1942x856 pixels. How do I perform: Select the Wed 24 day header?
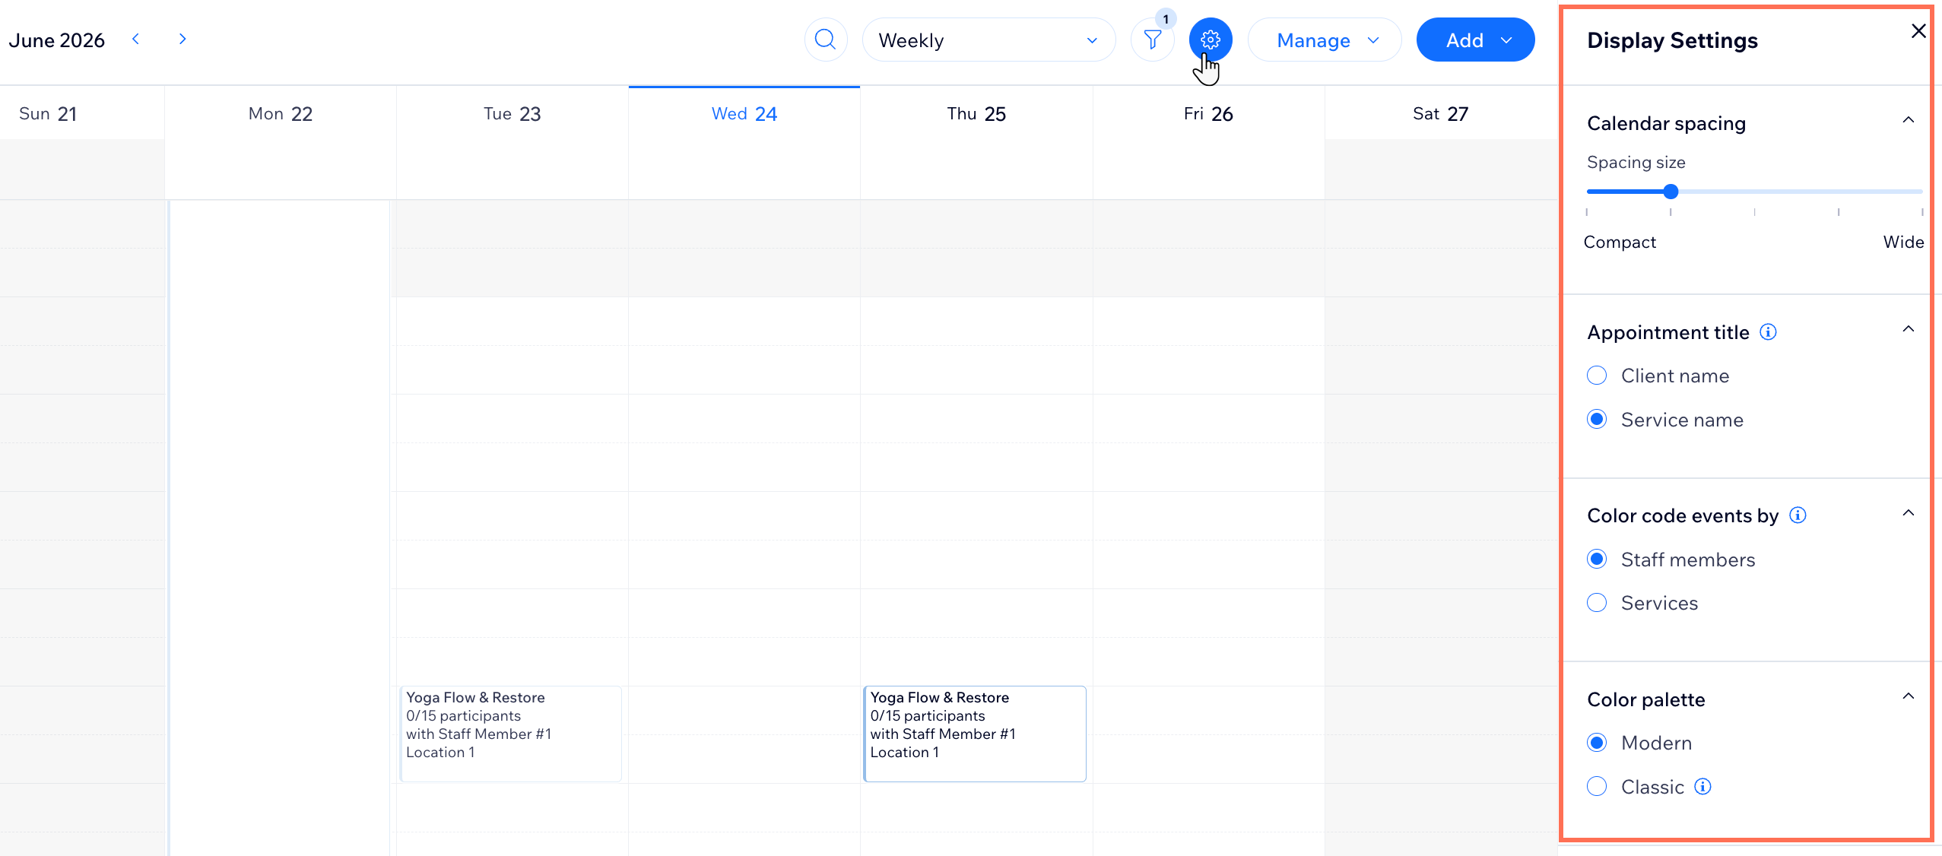point(744,114)
